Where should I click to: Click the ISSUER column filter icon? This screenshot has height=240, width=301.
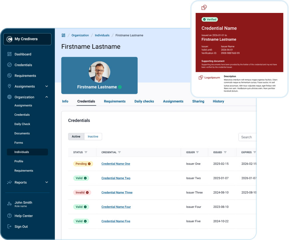click(197, 152)
